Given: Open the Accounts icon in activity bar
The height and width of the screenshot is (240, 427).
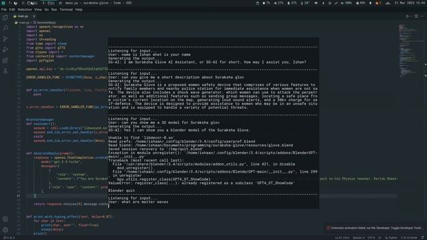Looking at the screenshot, I should point(5,219).
